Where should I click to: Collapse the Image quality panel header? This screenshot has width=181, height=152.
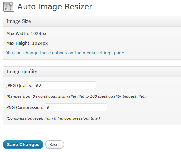tap(92, 72)
